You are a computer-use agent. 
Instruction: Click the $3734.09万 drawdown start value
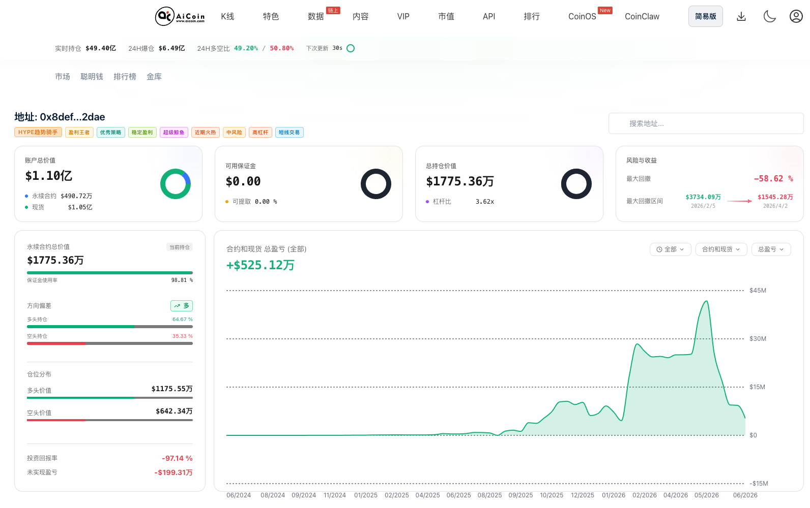click(703, 197)
